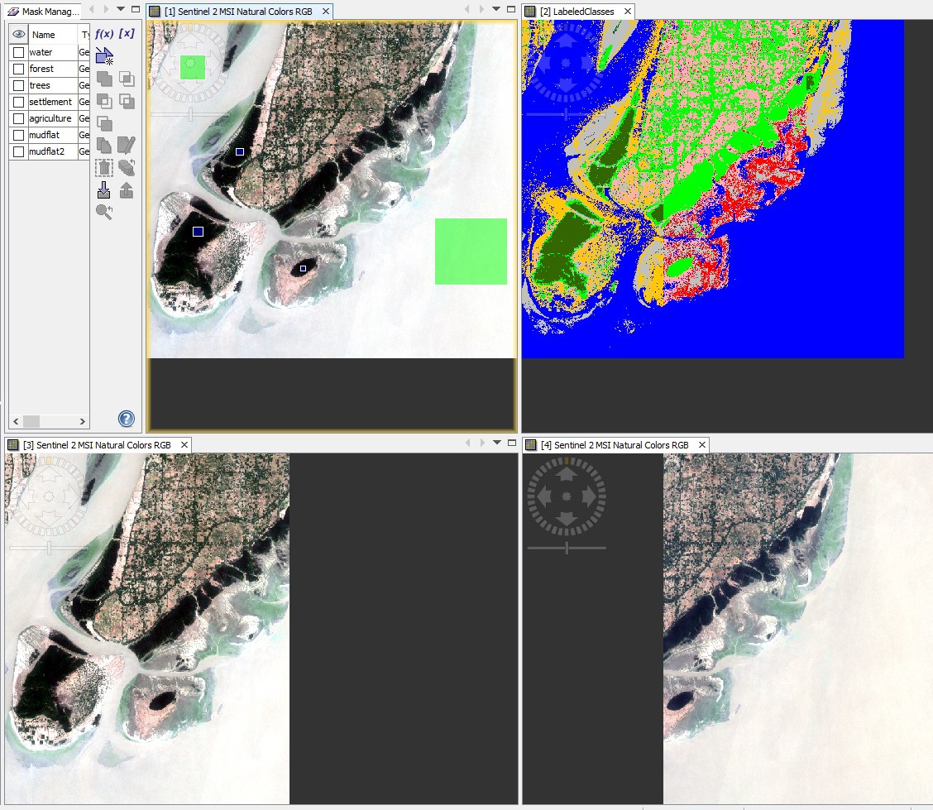This screenshot has width=933, height=810.
Task: Switch to Mask Manager tab
Action: [44, 12]
